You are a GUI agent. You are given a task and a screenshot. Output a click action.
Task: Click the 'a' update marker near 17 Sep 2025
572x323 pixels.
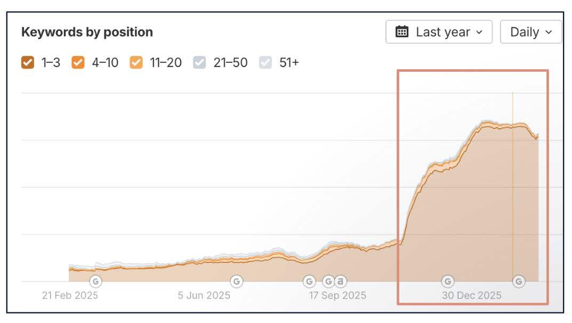340,281
